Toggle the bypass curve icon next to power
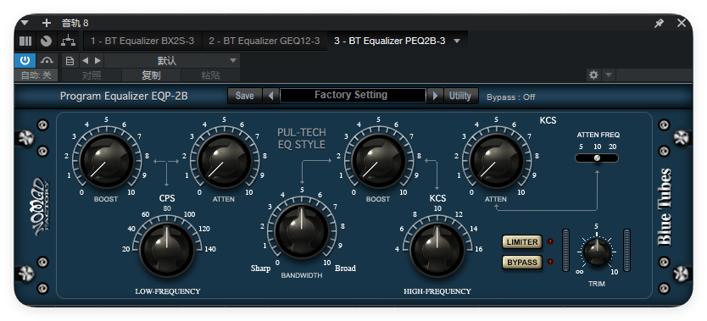 [x=47, y=60]
